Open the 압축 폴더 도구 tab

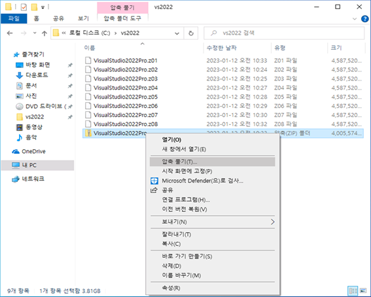[122, 18]
